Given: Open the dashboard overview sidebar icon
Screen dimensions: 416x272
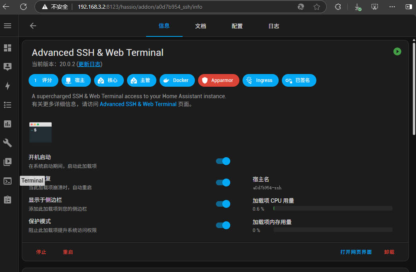Looking at the screenshot, I should (8, 48).
